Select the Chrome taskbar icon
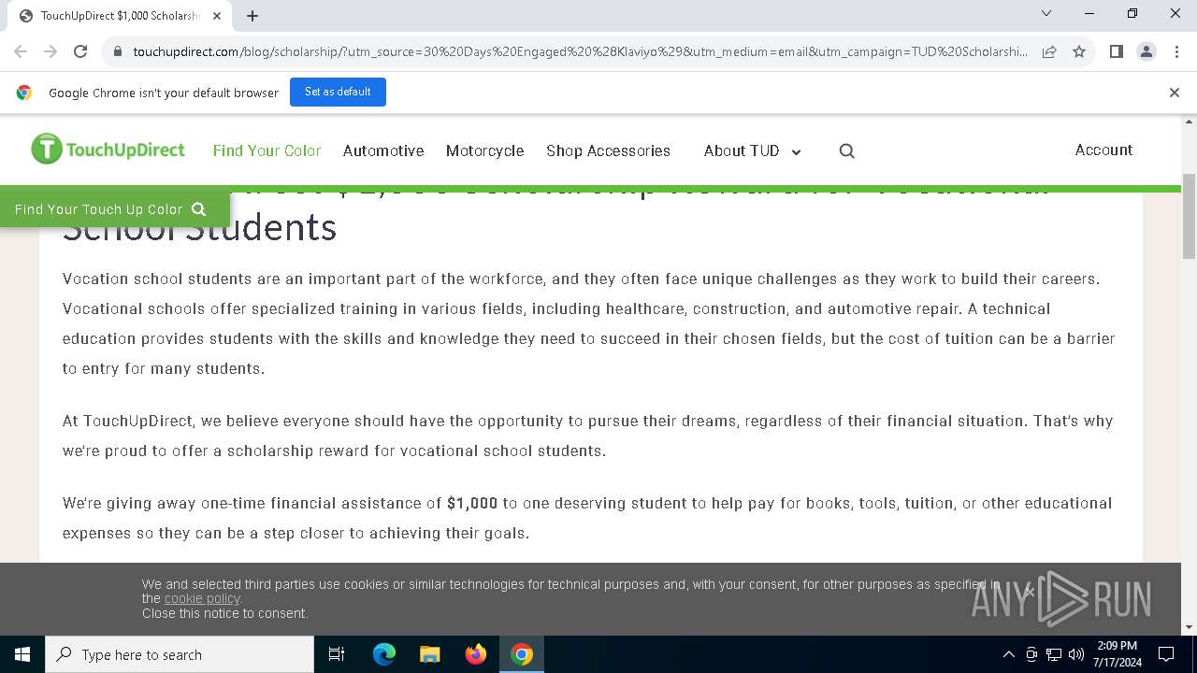 522,654
